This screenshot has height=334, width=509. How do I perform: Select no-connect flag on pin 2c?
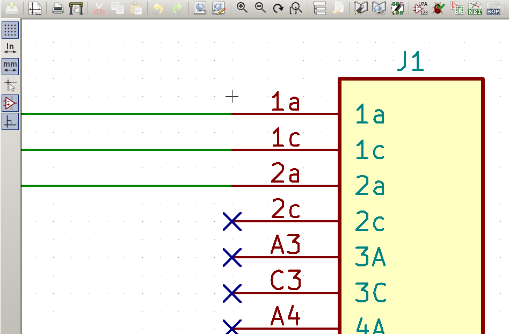(x=232, y=221)
